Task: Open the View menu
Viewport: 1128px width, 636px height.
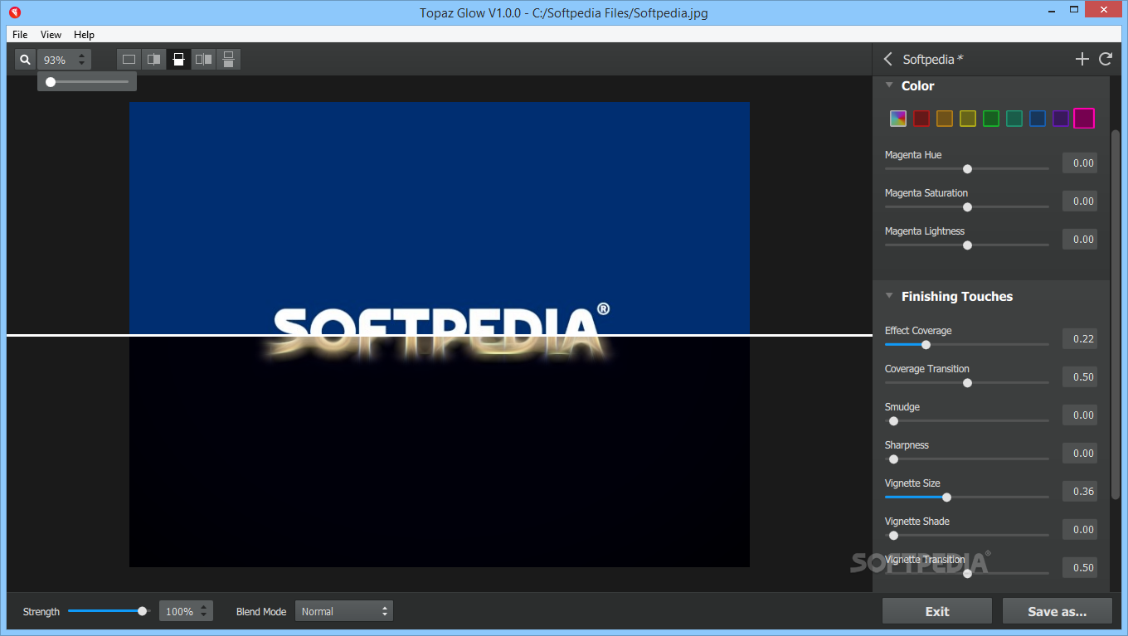Action: click(51, 35)
